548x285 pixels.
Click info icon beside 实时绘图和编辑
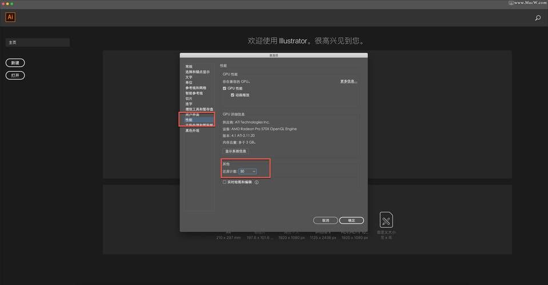click(257, 182)
